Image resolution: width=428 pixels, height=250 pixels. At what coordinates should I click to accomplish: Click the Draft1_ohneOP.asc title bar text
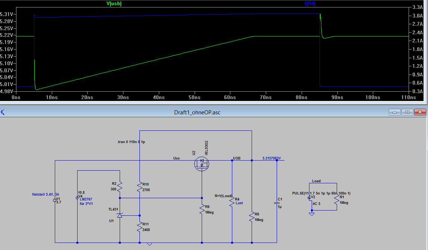coord(197,113)
